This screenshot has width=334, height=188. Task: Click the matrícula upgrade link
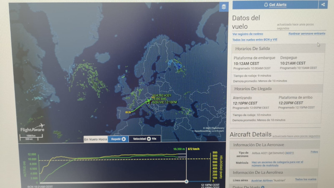[277, 164]
